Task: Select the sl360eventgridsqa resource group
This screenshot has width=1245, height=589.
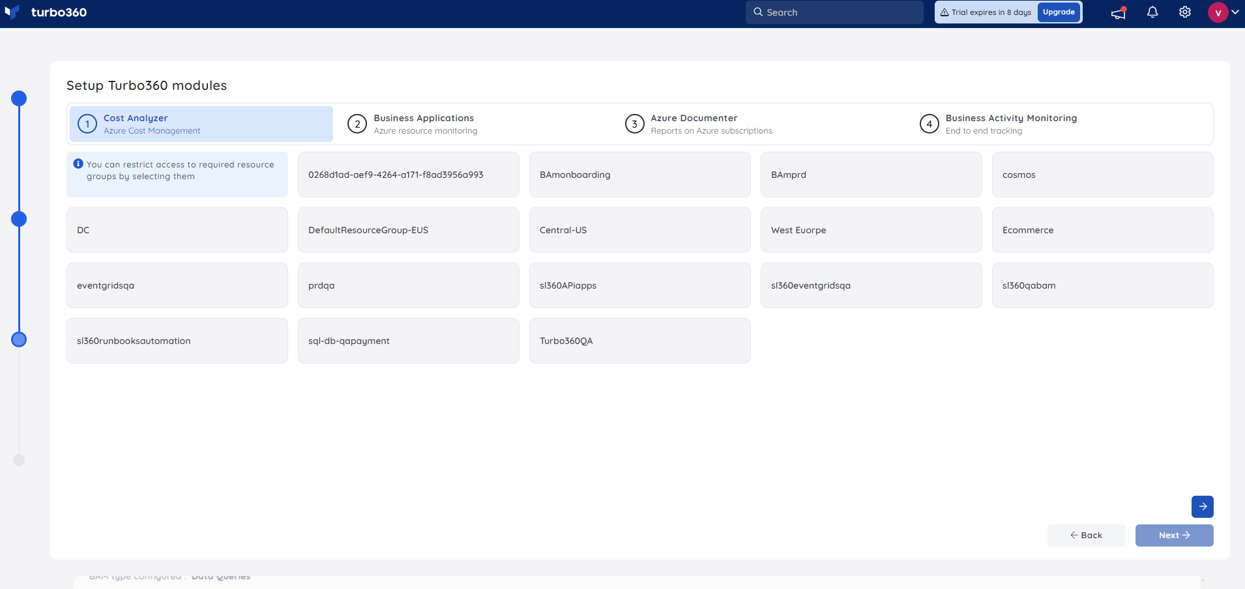Action: pos(871,285)
